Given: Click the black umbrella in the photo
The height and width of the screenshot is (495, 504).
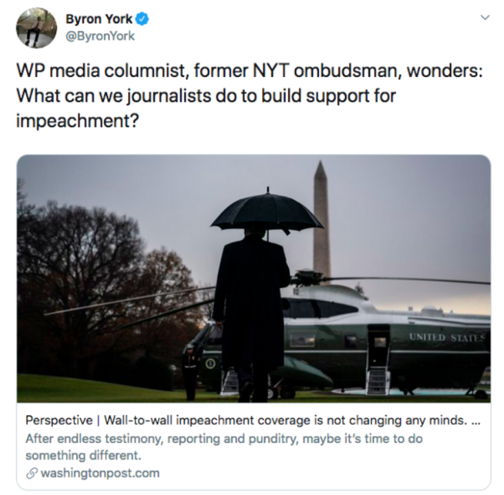Looking at the screenshot, I should 267,212.
